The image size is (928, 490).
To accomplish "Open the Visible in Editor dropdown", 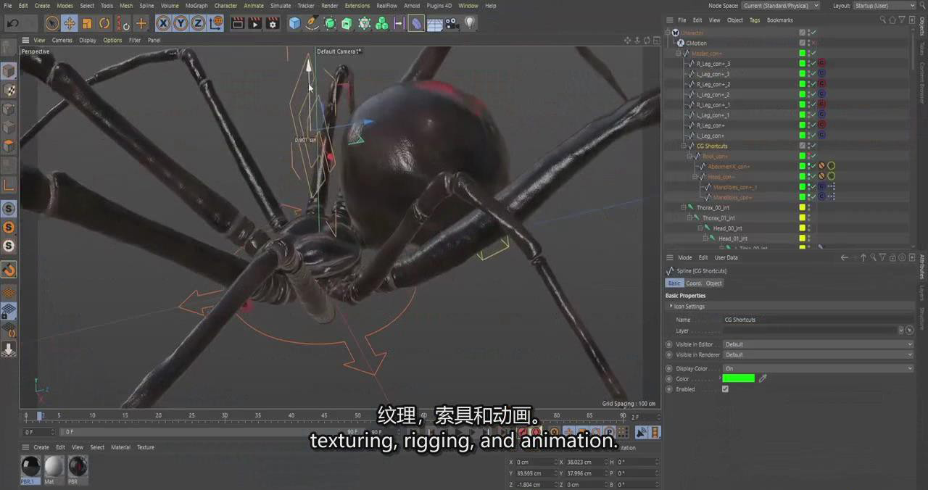I will click(818, 344).
